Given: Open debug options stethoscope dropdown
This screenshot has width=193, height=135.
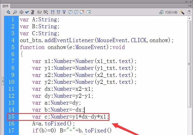Looking at the screenshot, I should 46,12.
